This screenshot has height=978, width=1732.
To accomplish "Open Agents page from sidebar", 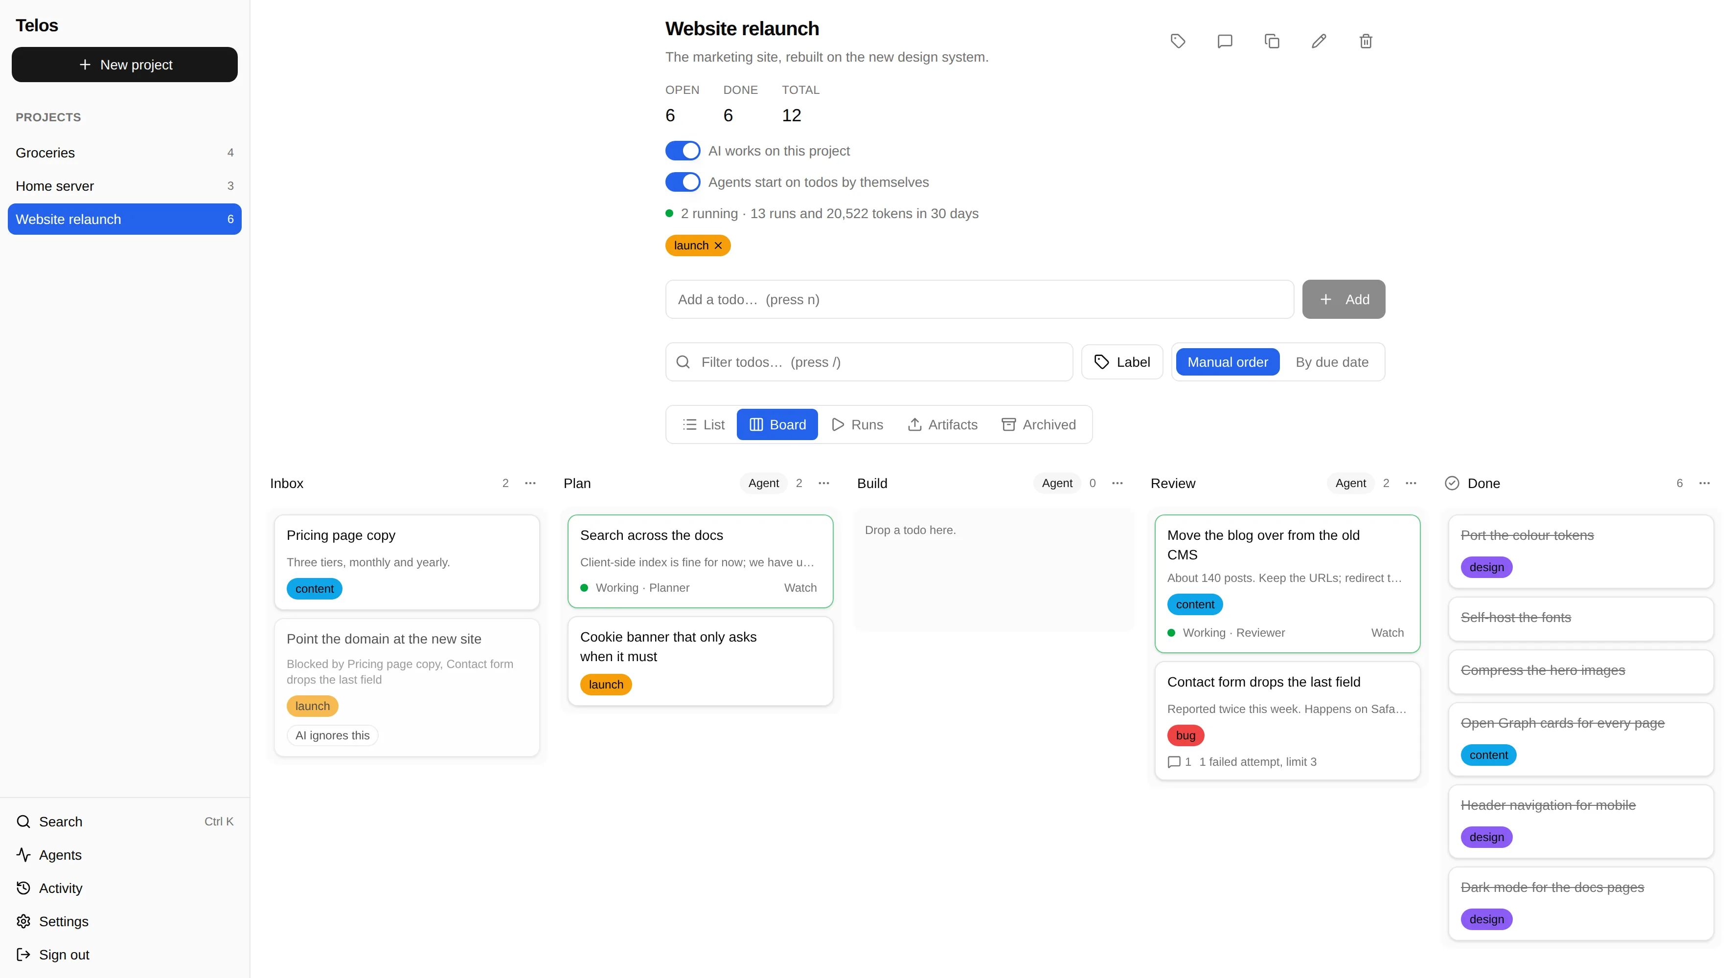I will tap(124, 854).
